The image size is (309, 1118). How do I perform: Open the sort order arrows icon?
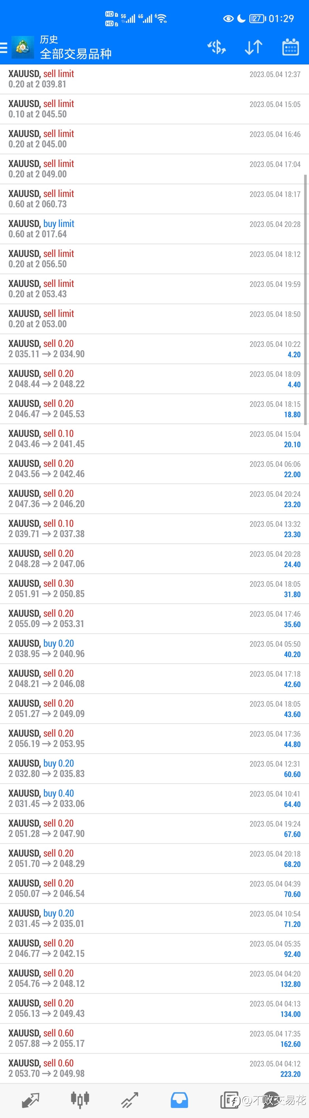pos(254,47)
